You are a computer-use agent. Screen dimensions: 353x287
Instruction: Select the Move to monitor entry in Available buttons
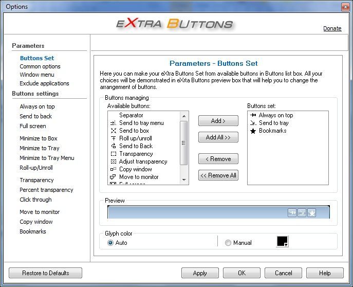click(145, 177)
